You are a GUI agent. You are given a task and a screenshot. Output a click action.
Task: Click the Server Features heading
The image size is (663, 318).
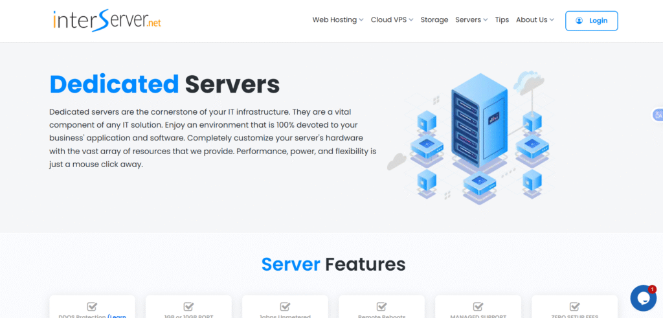pyautogui.click(x=333, y=264)
